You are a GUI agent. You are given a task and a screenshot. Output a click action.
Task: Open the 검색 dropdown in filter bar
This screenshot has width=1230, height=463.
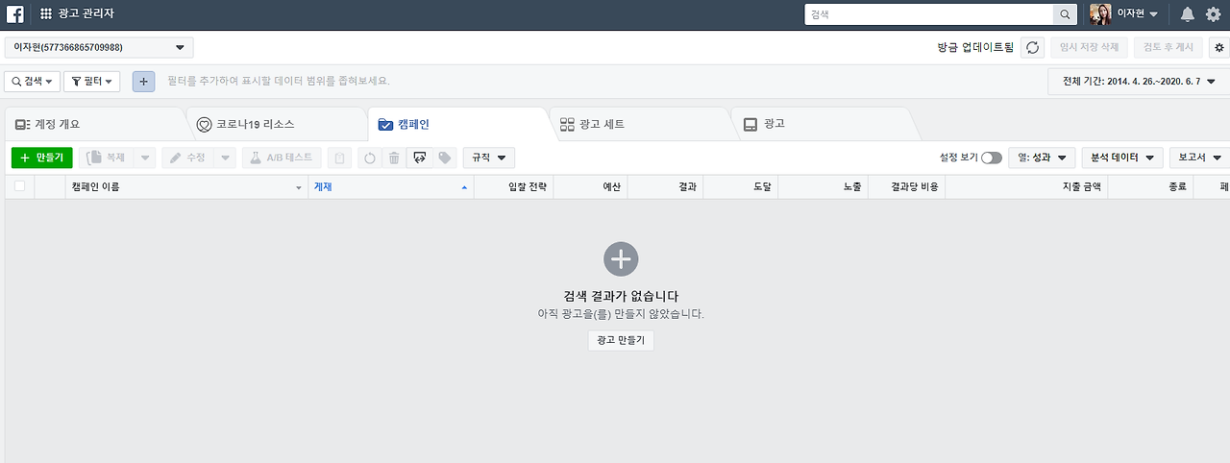[32, 82]
